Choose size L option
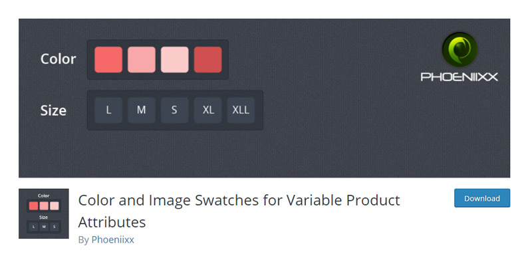 (x=108, y=110)
